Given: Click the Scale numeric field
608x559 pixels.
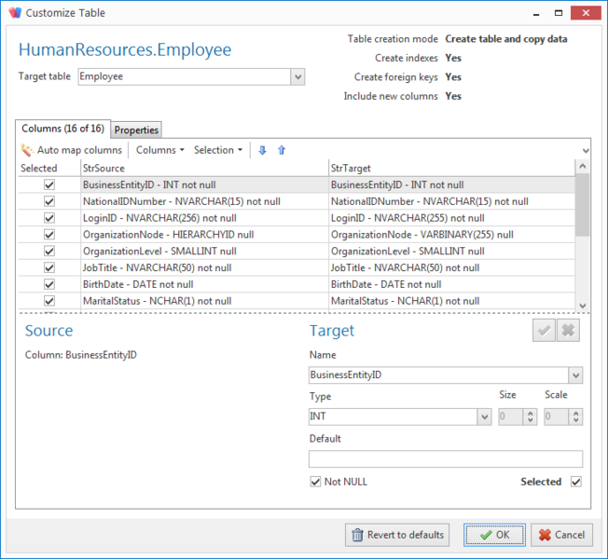Looking at the screenshot, I should pos(558,416).
